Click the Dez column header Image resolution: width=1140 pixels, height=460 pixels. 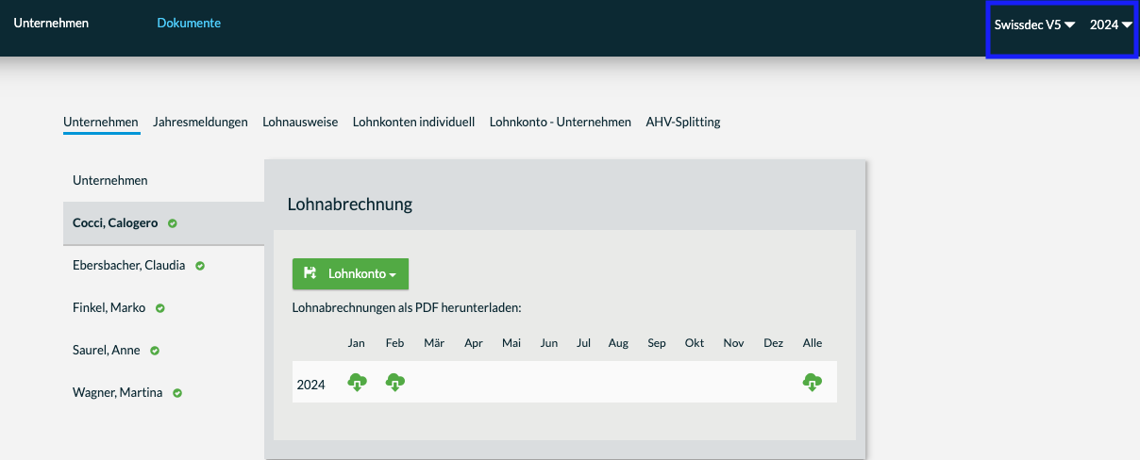tap(774, 343)
